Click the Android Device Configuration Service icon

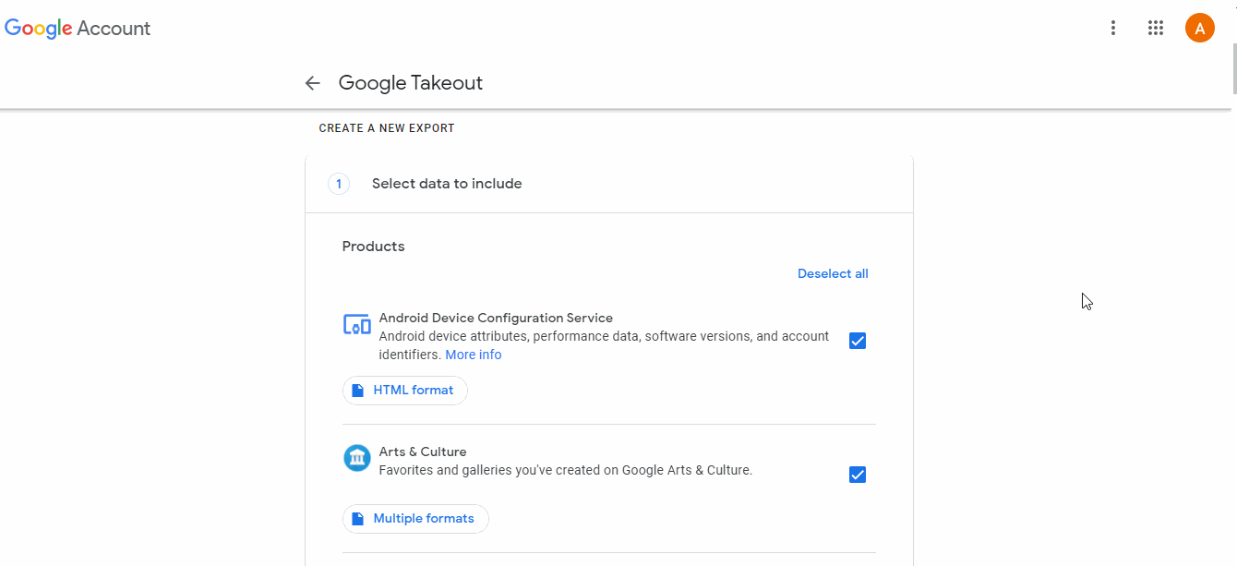[x=357, y=325]
